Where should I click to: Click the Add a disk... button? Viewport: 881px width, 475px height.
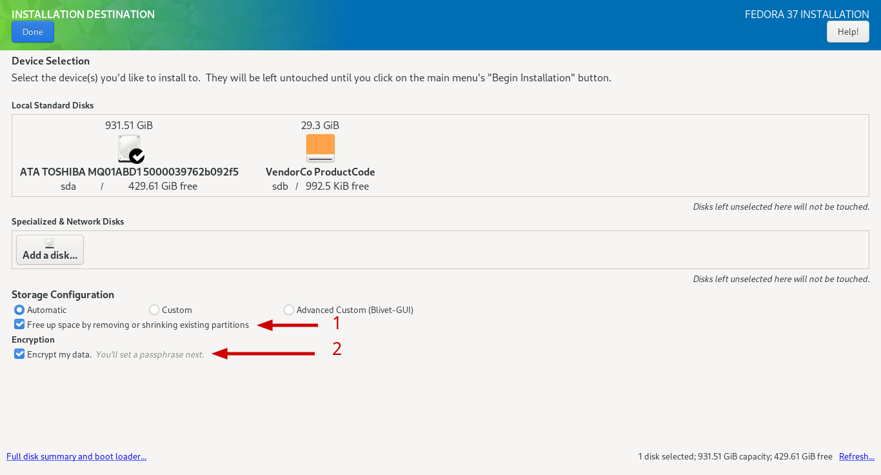pyautogui.click(x=50, y=250)
